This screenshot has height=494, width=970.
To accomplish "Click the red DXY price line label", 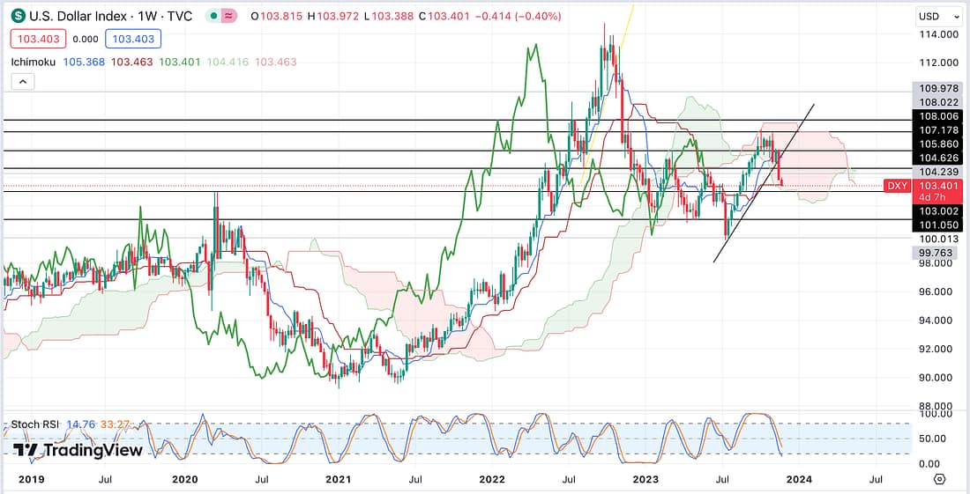I will point(897,186).
